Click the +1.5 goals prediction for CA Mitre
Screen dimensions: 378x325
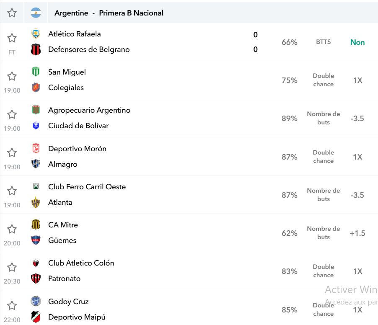click(x=357, y=233)
